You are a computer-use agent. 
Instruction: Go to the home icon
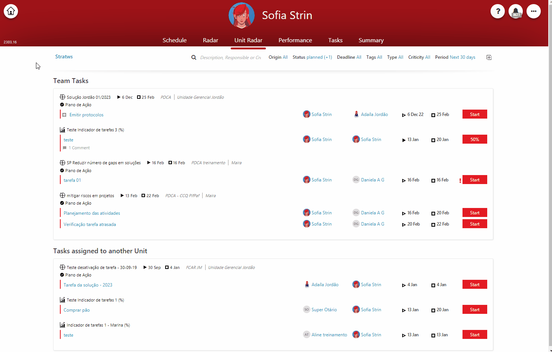(11, 11)
